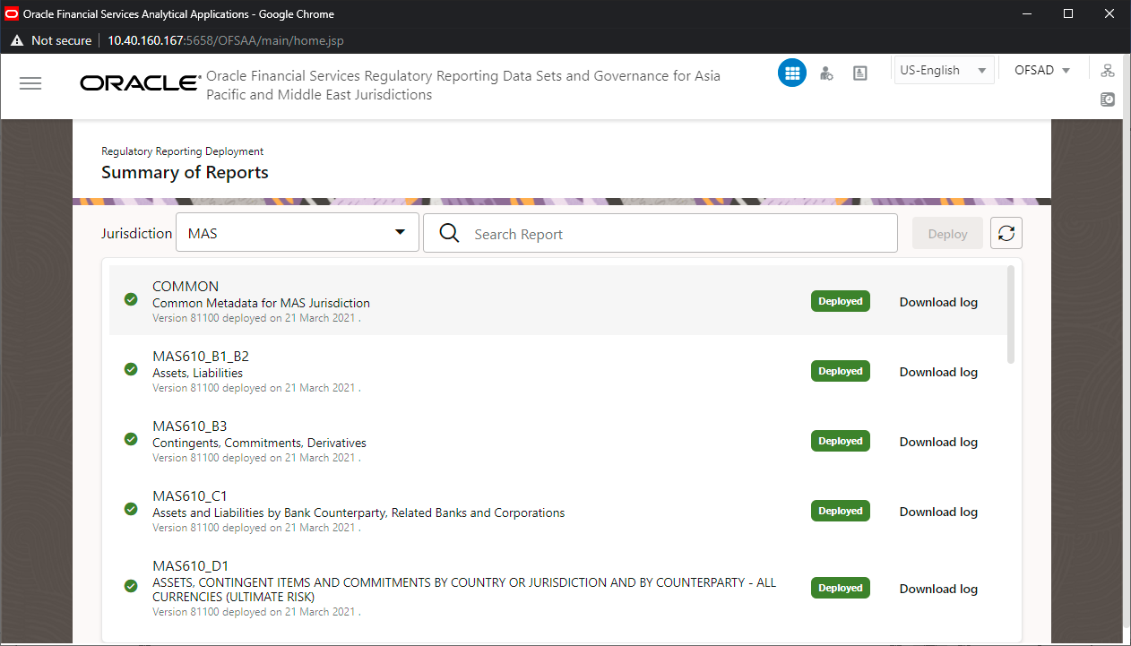
Task: Click the application title text in header
Action: tap(462, 85)
